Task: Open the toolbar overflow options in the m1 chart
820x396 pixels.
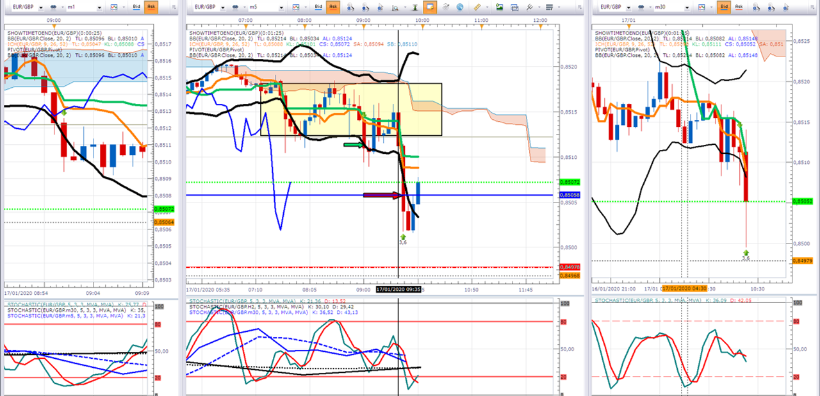Action: 174,7
